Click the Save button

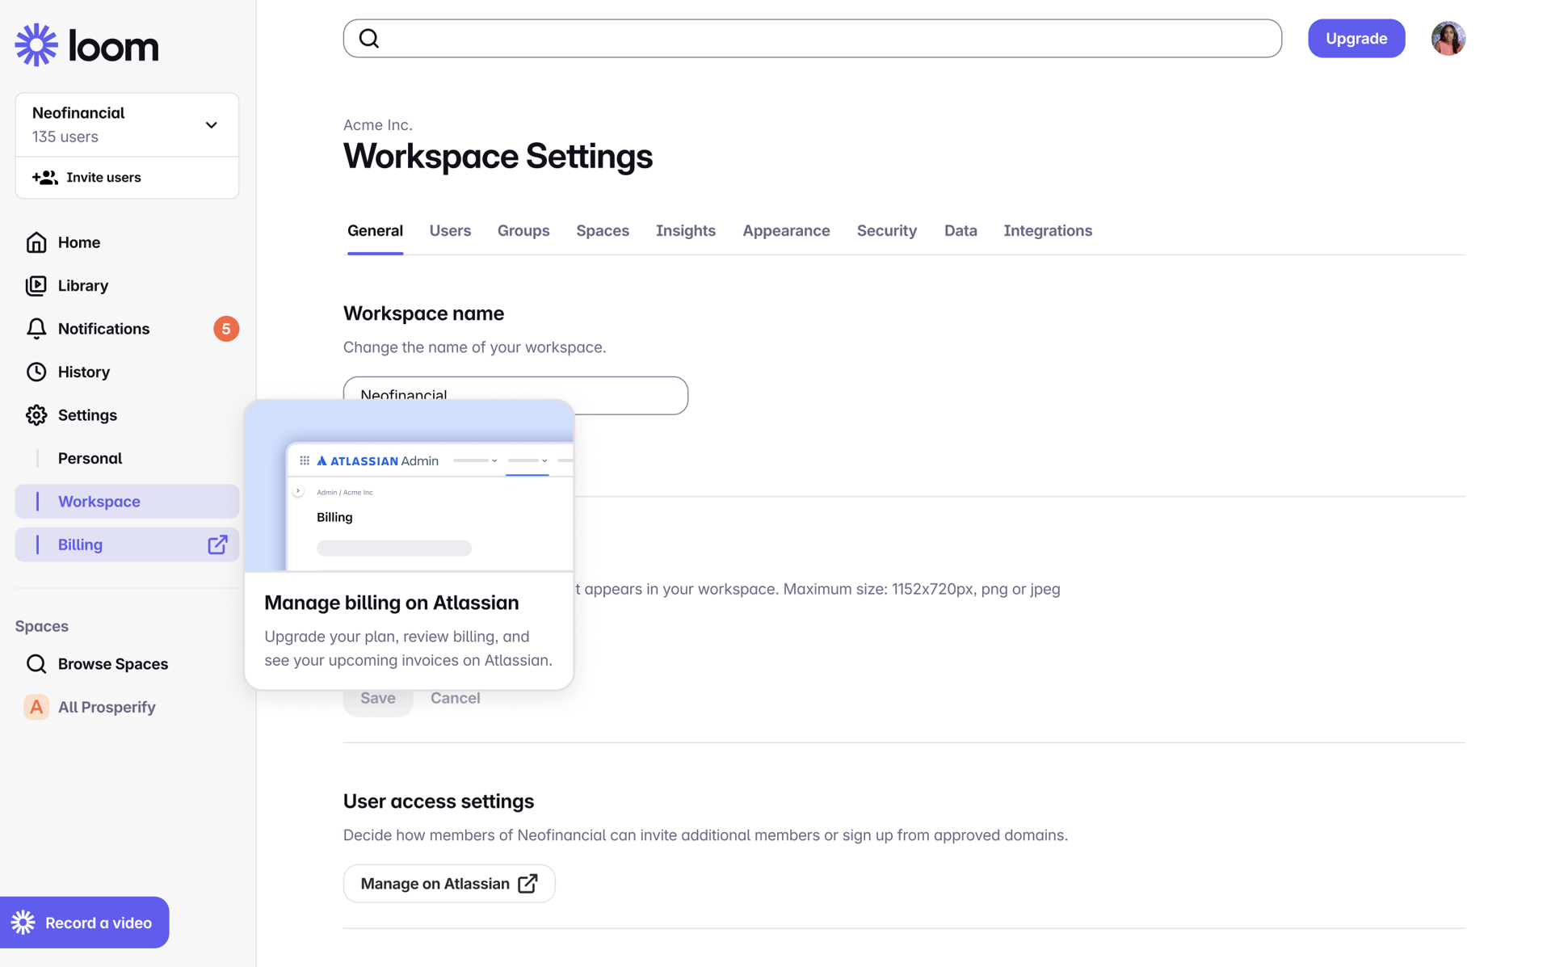378,698
